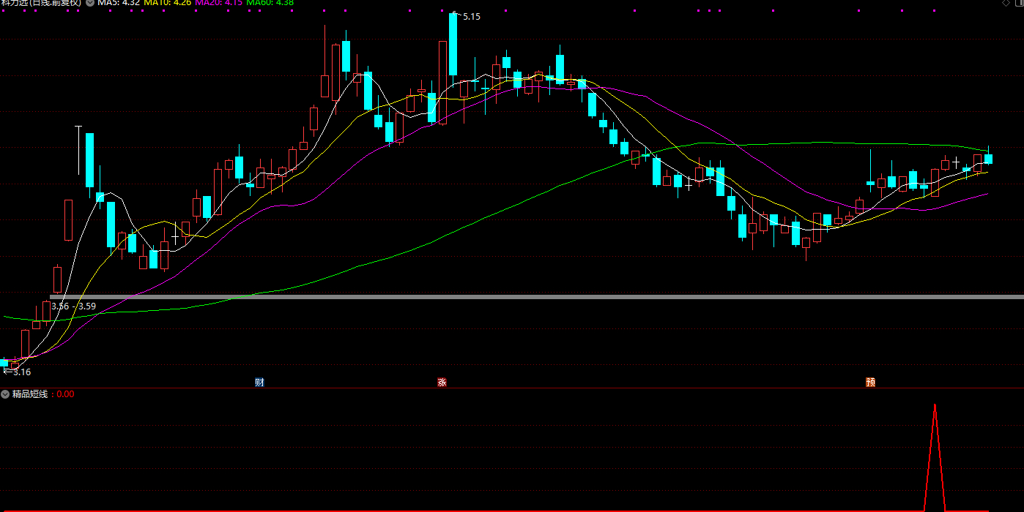
Task: Select the MA20 magenta average label
Action: click(218, 3)
